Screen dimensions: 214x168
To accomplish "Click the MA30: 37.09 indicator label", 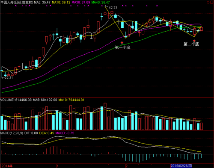I will point(81,3).
